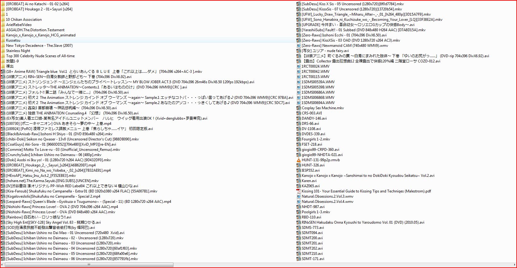Select file DRS-66.avi
Viewport: 517px width, 268px height.
310,123
